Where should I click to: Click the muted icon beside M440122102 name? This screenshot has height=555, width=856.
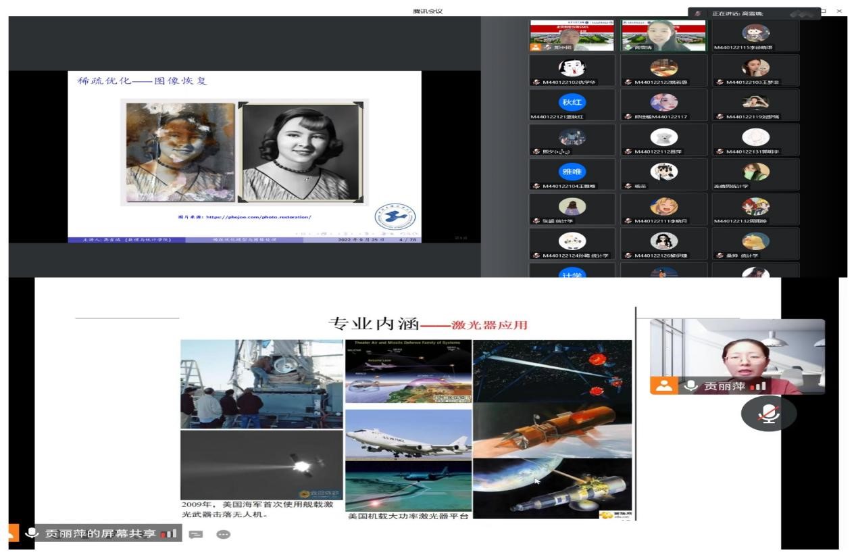pos(538,82)
